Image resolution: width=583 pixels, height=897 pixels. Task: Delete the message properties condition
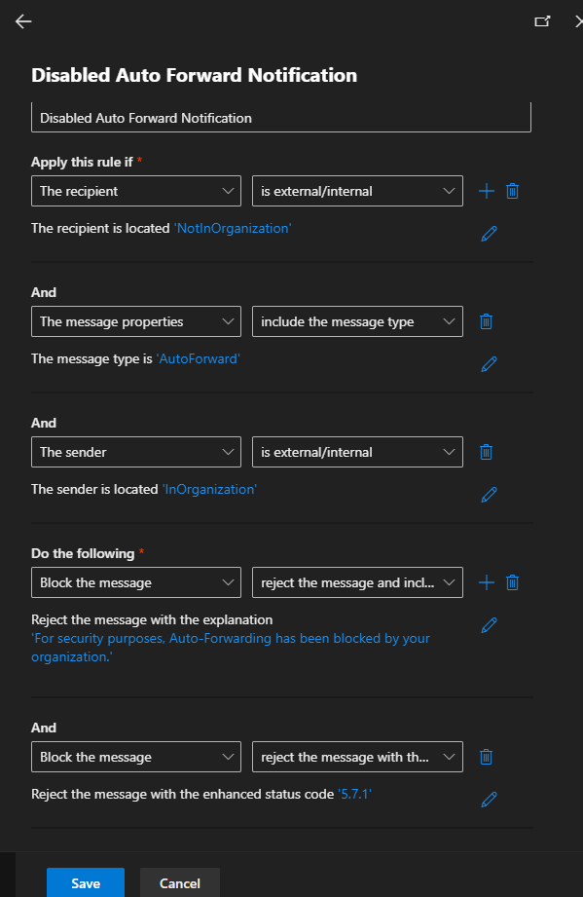pos(486,321)
